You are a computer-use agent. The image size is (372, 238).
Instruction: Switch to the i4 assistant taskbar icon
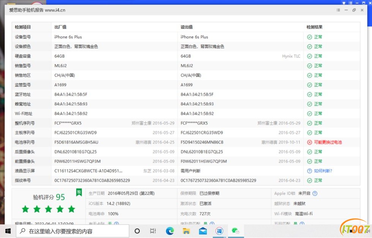pos(219,231)
